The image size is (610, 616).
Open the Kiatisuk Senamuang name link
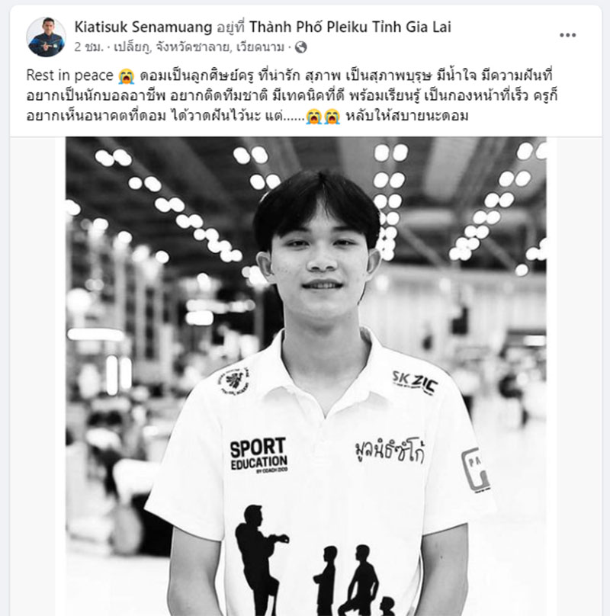coord(143,27)
